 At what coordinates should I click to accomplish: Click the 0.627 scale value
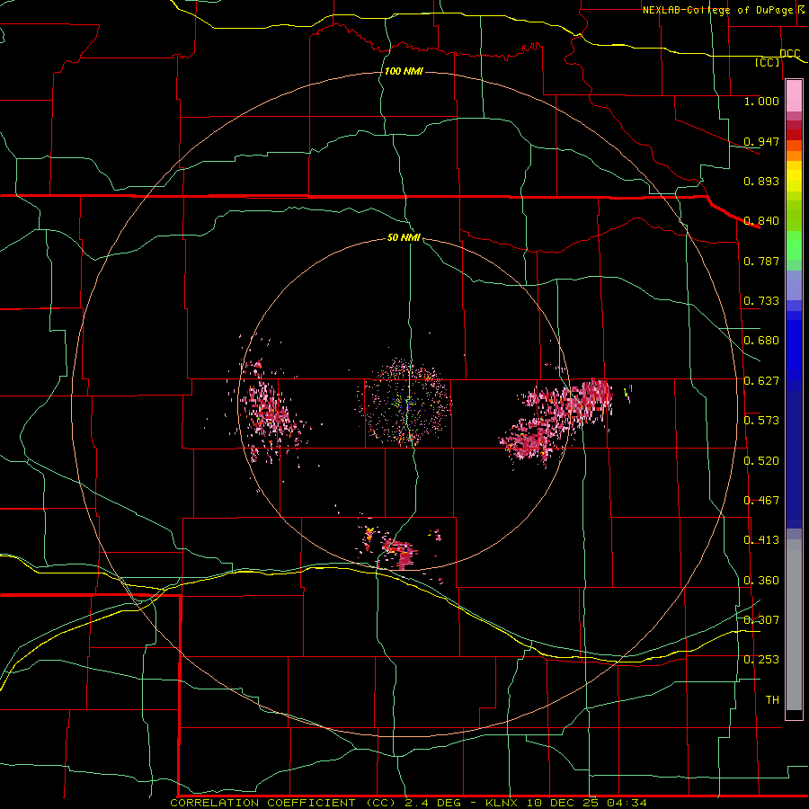click(x=761, y=381)
